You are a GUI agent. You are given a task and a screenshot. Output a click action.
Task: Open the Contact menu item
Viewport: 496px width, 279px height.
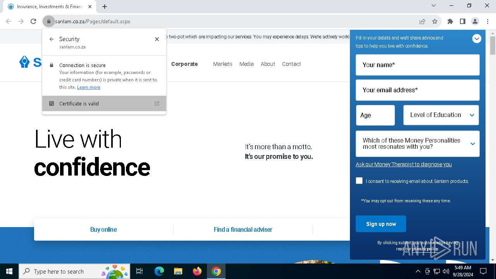pos(291,64)
